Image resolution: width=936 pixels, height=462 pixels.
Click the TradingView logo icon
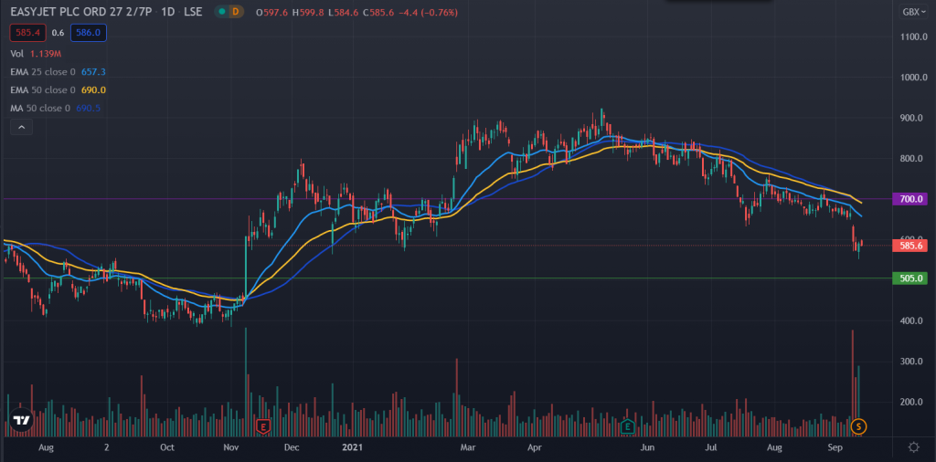(x=22, y=420)
